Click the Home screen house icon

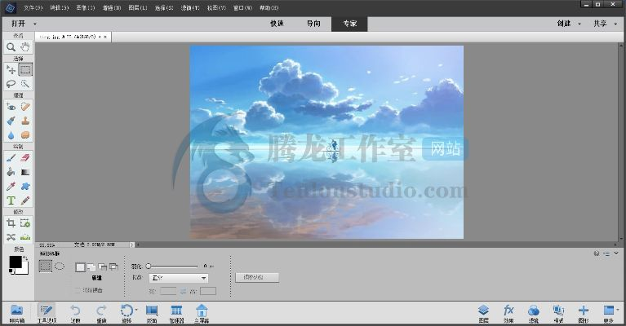coord(202,311)
